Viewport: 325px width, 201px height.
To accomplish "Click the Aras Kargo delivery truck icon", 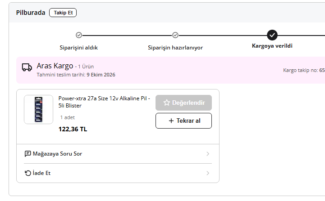I will 27,67.
